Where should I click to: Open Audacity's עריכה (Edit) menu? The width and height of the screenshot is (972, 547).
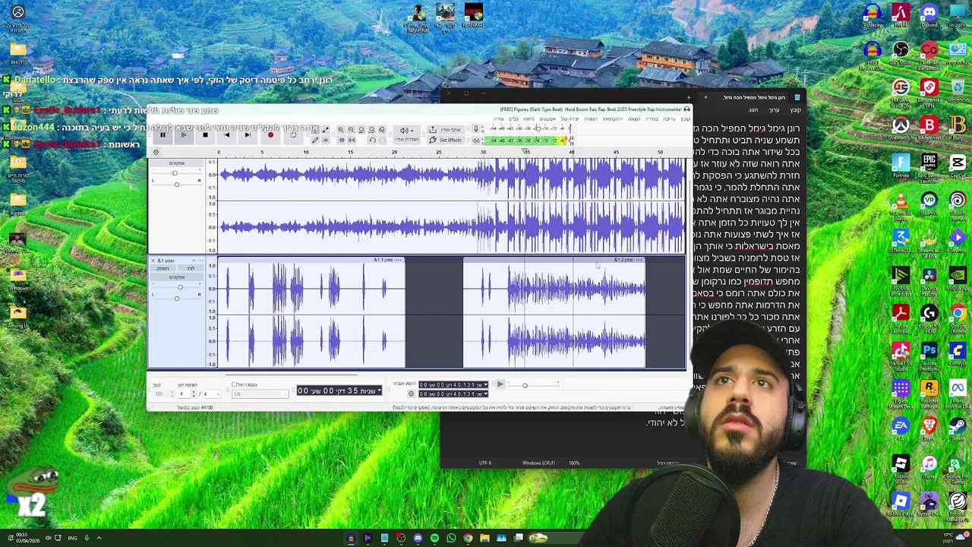(671, 119)
